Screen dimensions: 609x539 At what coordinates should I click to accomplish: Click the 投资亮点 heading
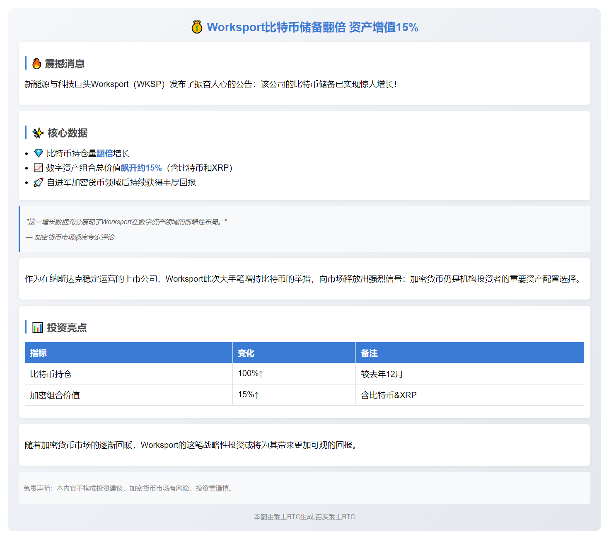(x=67, y=328)
